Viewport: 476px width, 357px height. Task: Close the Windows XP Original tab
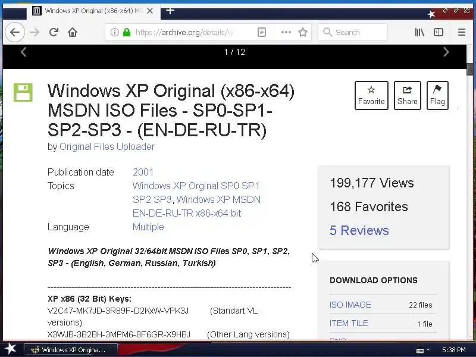coord(150,11)
